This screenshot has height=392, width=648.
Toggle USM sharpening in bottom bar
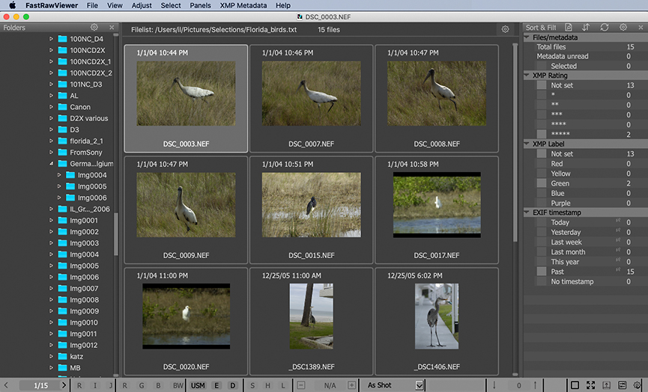click(198, 385)
